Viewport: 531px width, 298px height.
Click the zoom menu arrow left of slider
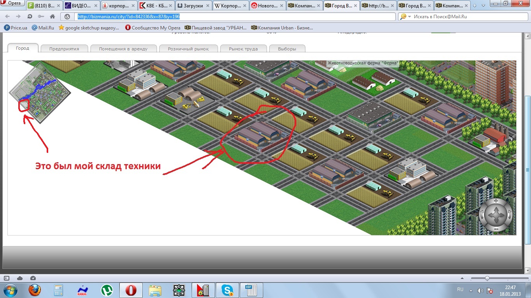click(x=462, y=278)
